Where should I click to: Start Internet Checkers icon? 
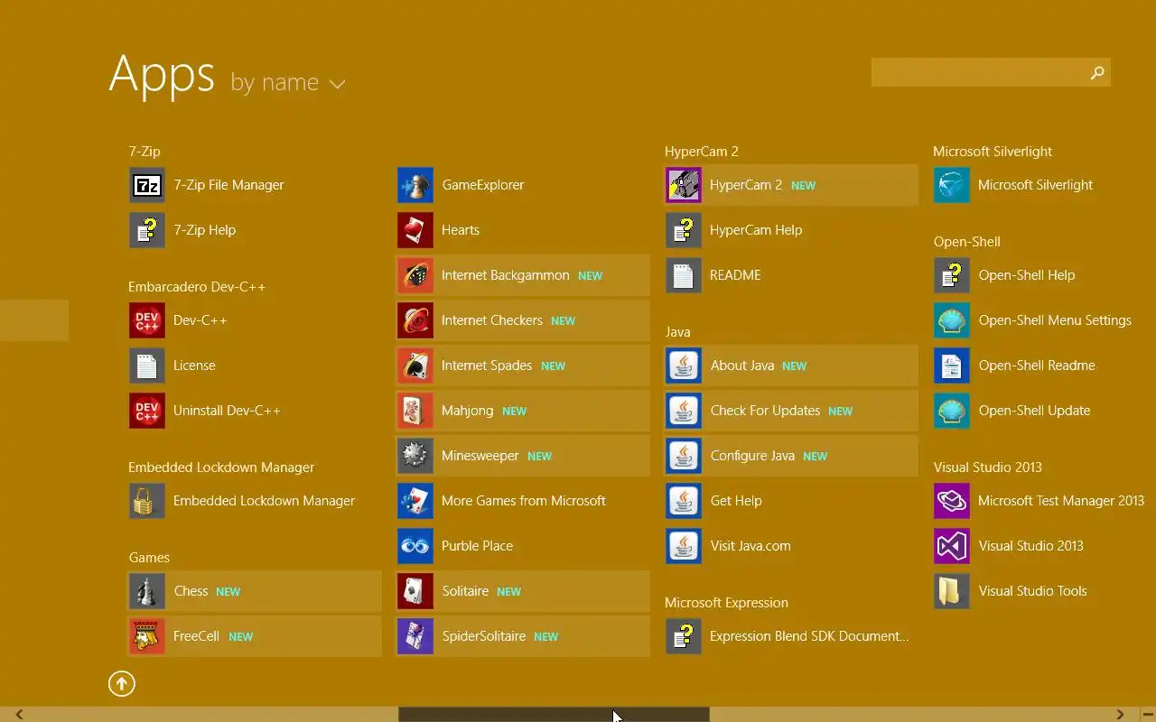pyautogui.click(x=415, y=320)
